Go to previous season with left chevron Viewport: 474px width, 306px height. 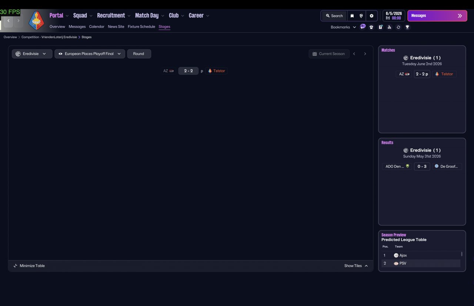(354, 54)
